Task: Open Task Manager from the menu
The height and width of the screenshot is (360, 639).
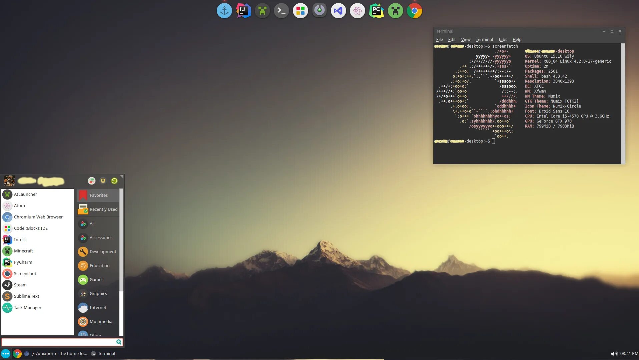Action: 37,308
